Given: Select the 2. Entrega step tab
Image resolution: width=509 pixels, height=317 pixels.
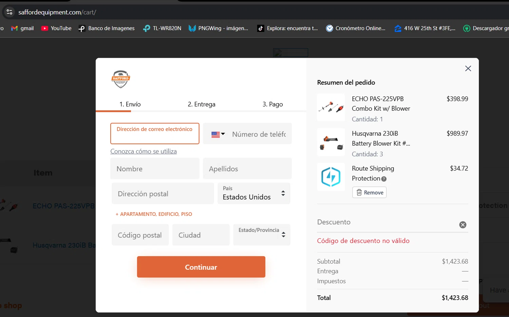Looking at the screenshot, I should click(202, 104).
